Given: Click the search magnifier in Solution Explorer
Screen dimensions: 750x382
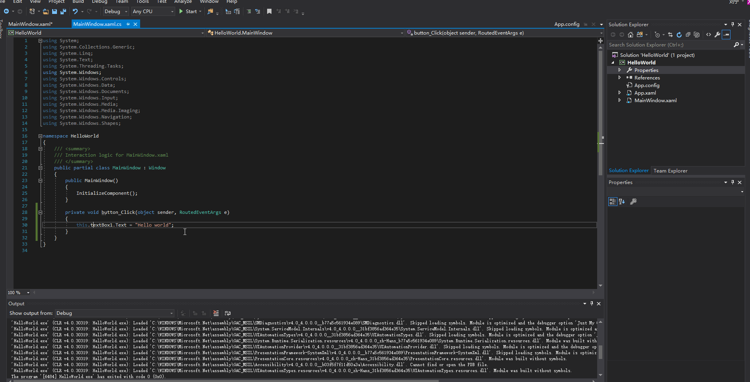Looking at the screenshot, I should coord(736,45).
